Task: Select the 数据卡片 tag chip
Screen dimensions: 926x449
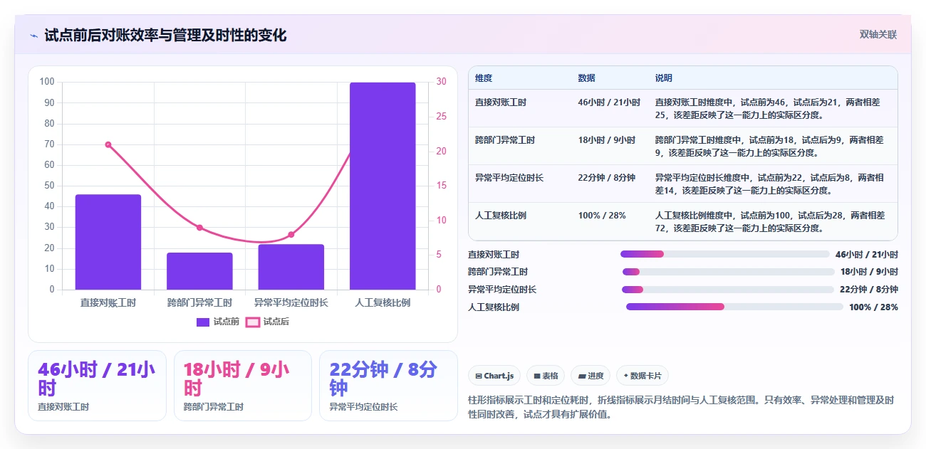Action: pos(643,376)
